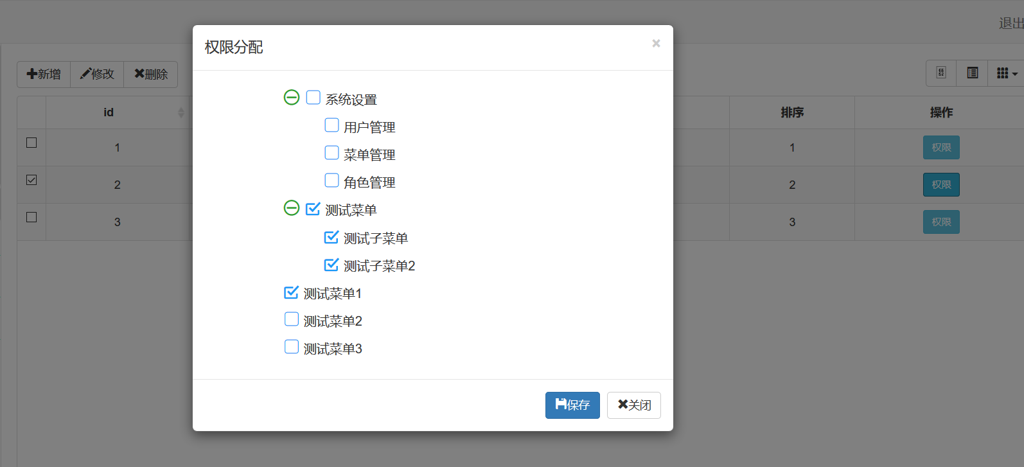Select the 角色管理 tree label
1024x467 pixels.
click(369, 182)
